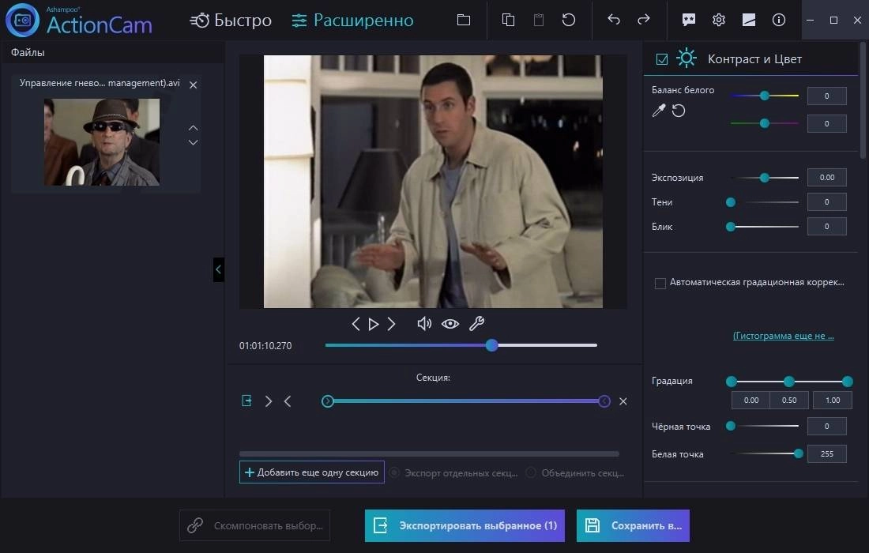This screenshot has height=553, width=869.
Task: Click Экспортировать выбранное (1) button
Action: [x=465, y=525]
